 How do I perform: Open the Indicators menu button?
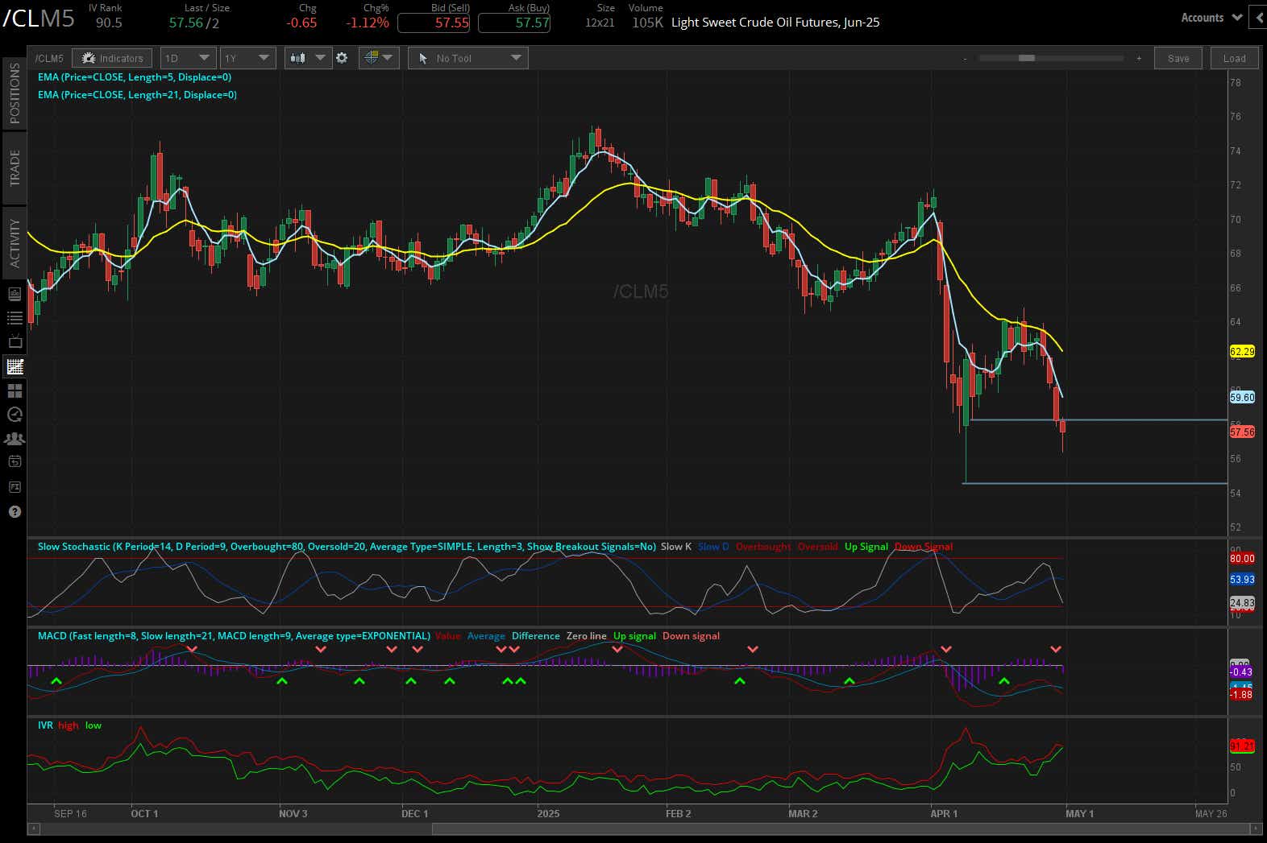112,58
